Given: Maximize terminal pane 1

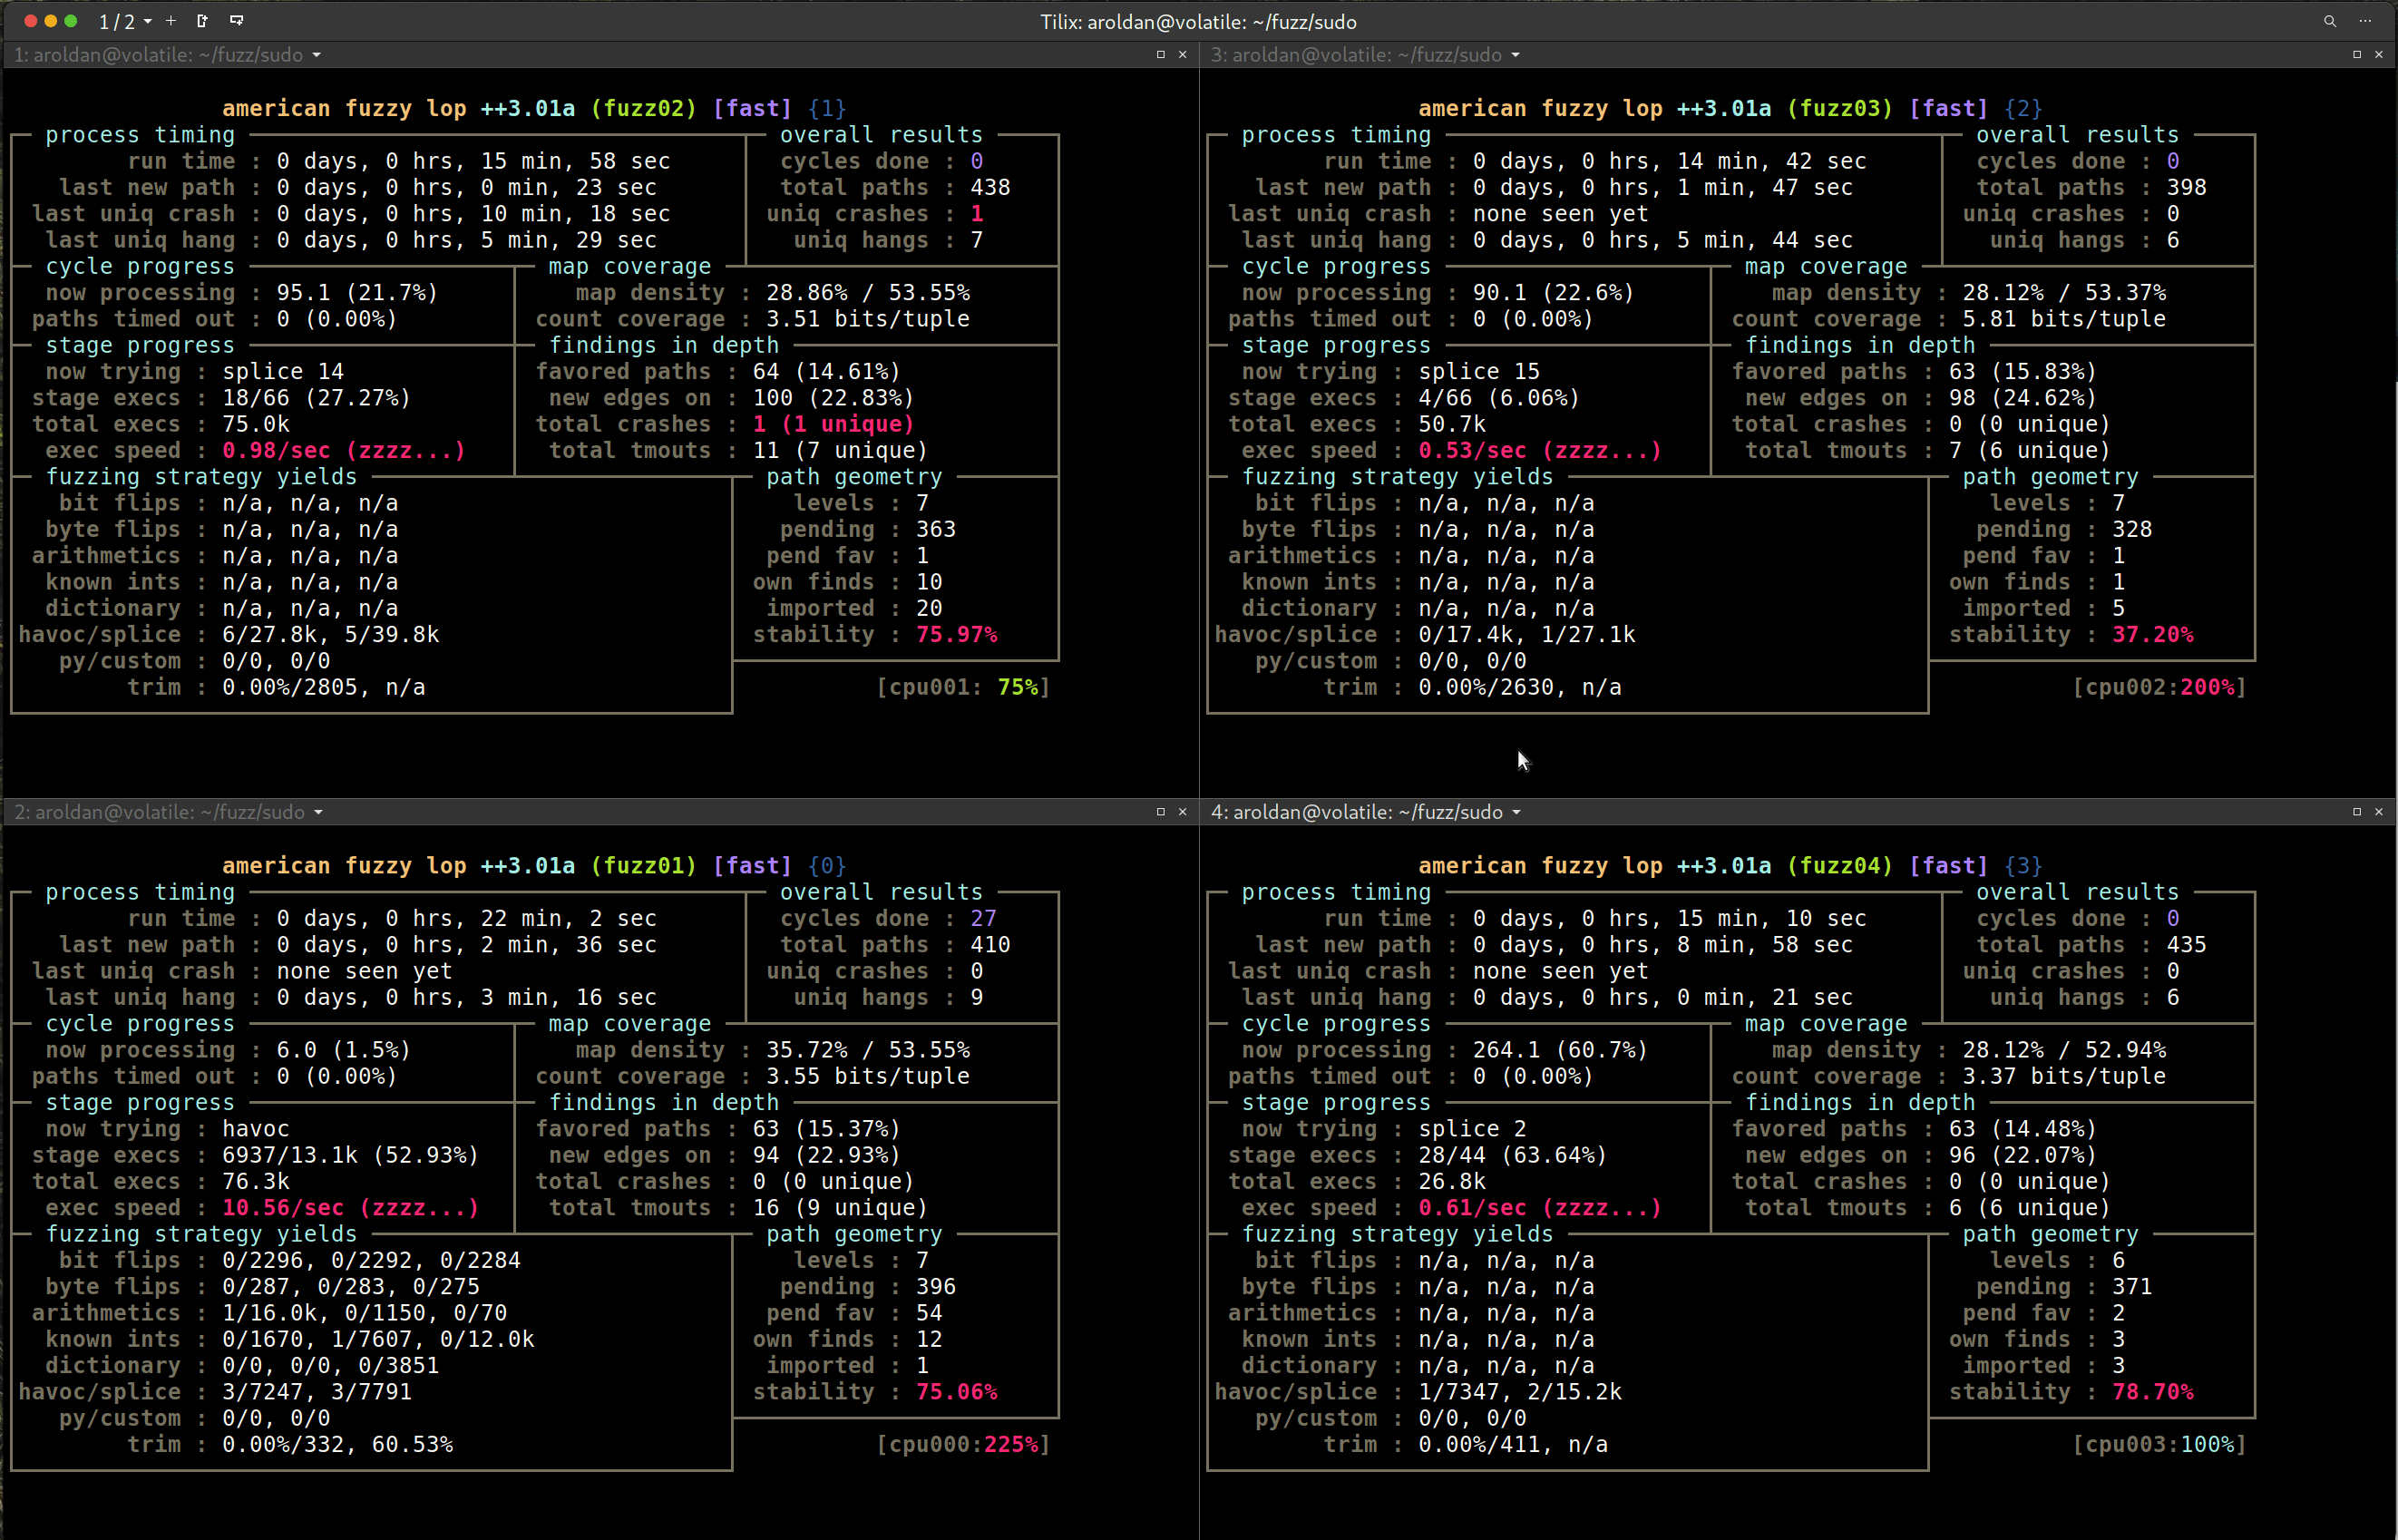Looking at the screenshot, I should tap(1161, 55).
